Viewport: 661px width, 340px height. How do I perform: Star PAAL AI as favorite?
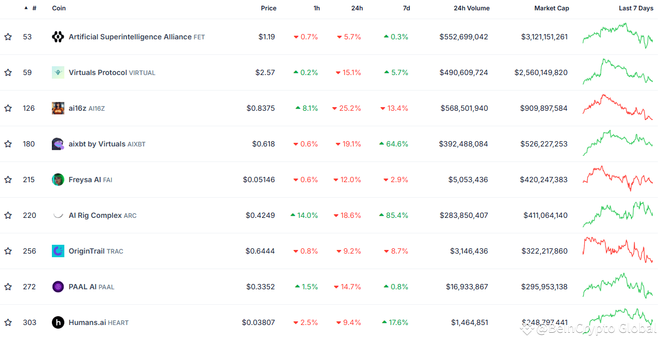pyautogui.click(x=8, y=287)
